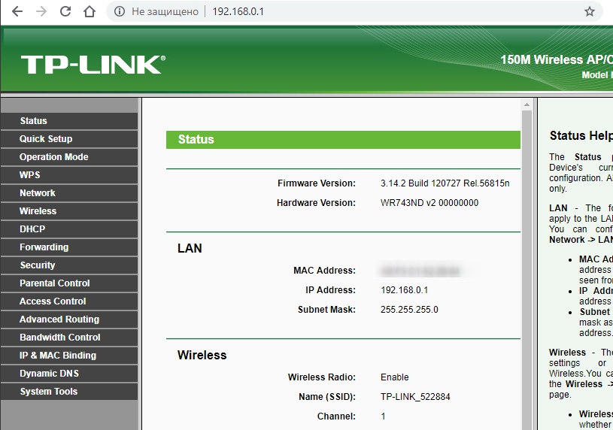613x430 pixels.
Task: Reload the router page
Action: coord(65,11)
